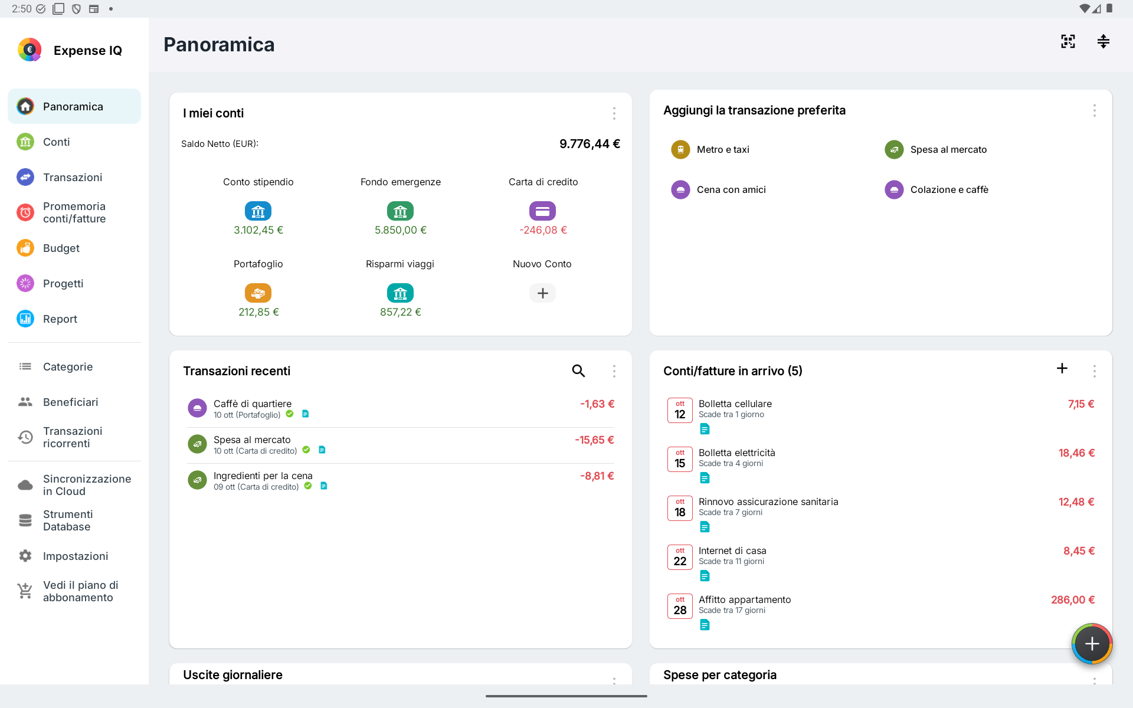
Task: Tap the floating add transaction button
Action: pyautogui.click(x=1092, y=644)
